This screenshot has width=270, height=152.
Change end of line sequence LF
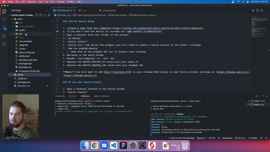219,138
